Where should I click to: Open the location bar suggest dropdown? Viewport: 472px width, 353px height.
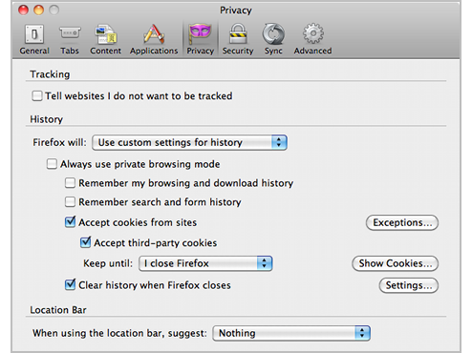coord(291,333)
